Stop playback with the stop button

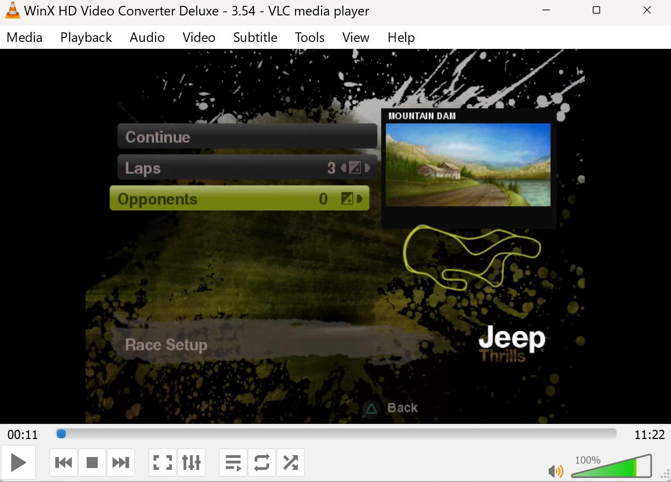point(92,463)
